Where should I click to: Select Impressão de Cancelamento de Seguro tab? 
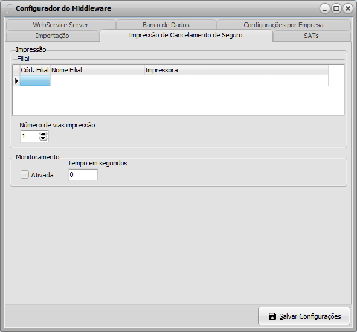click(x=186, y=35)
